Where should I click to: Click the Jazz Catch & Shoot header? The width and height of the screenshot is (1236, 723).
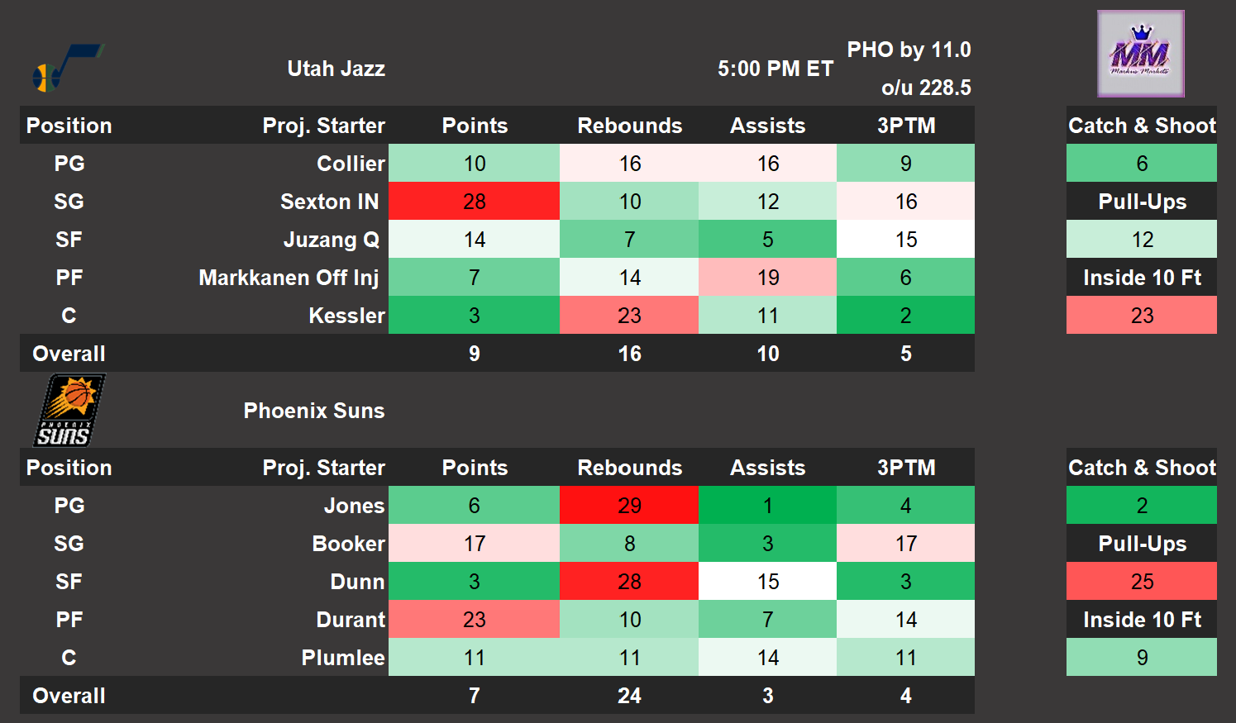(1141, 126)
